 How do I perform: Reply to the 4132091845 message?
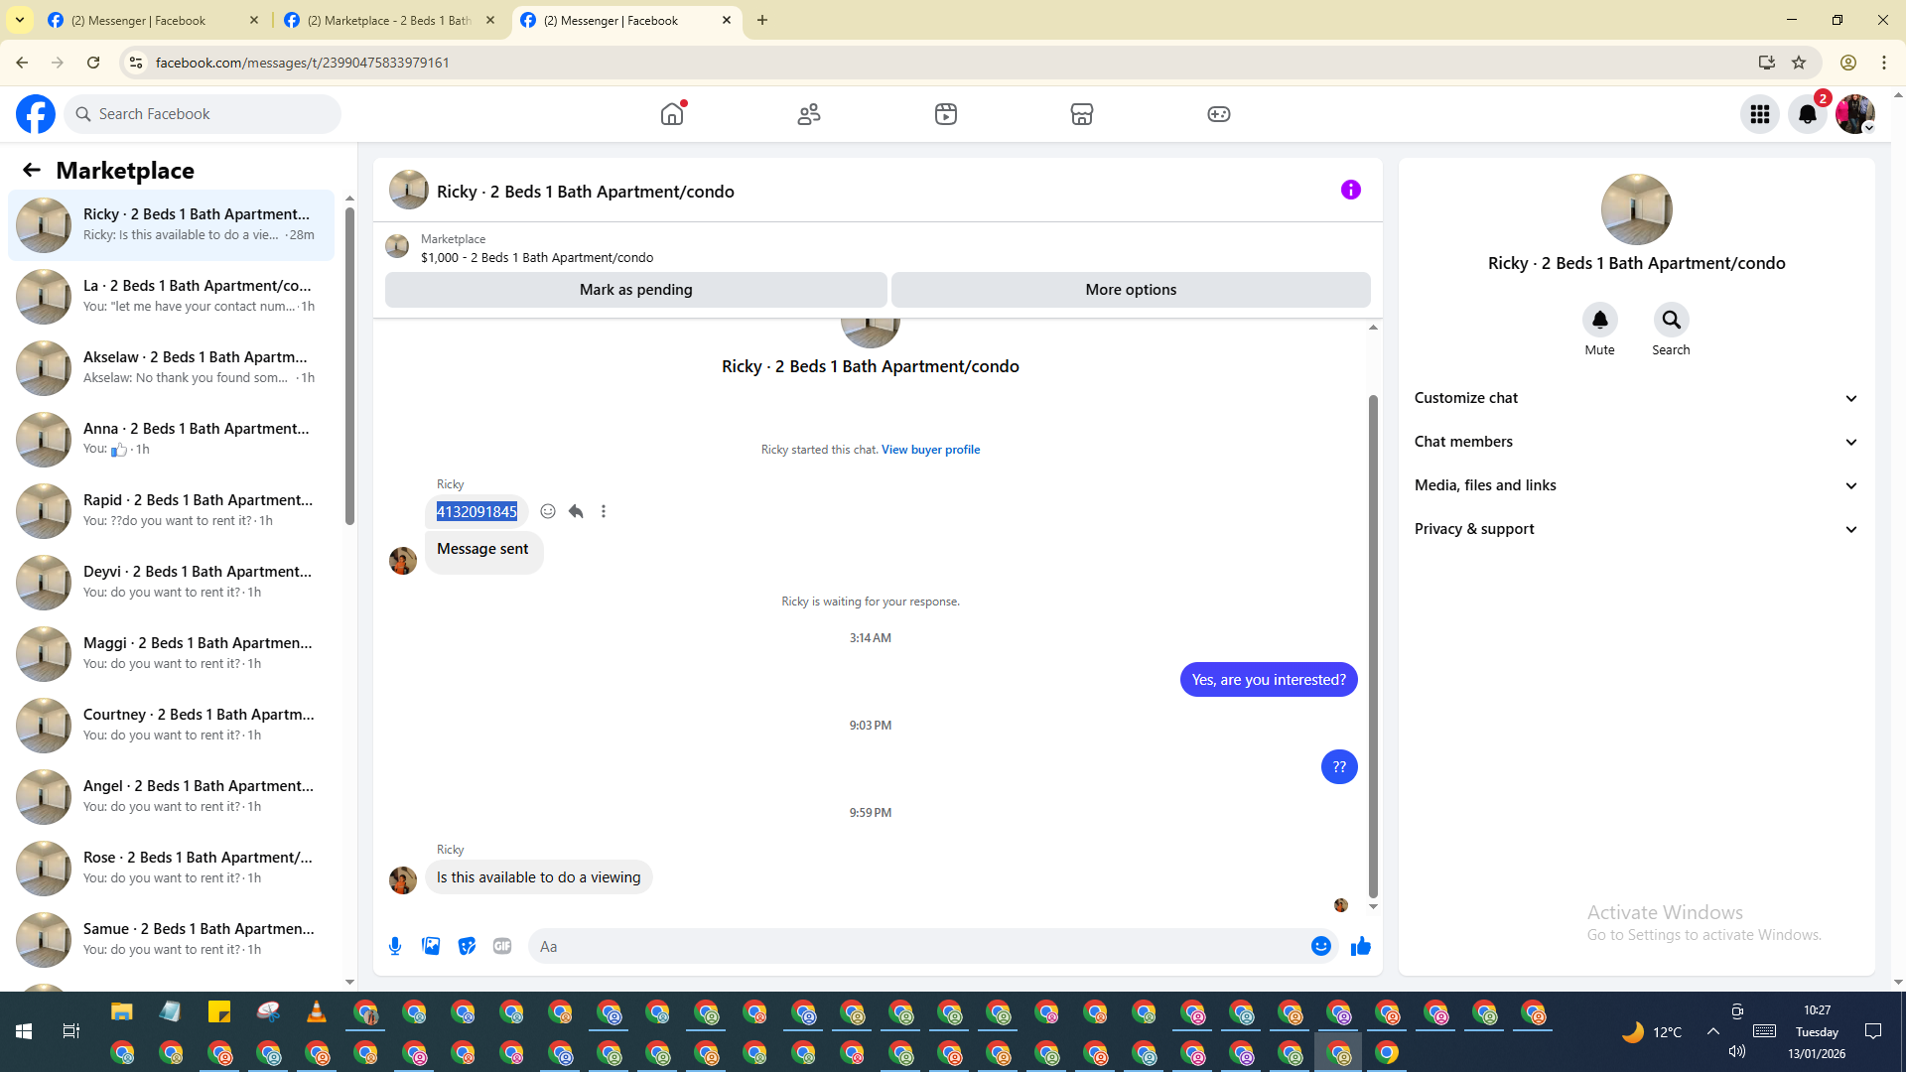576,511
